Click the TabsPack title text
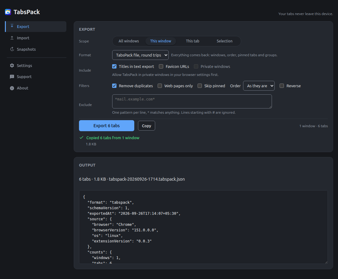338x279 pixels. click(26, 12)
